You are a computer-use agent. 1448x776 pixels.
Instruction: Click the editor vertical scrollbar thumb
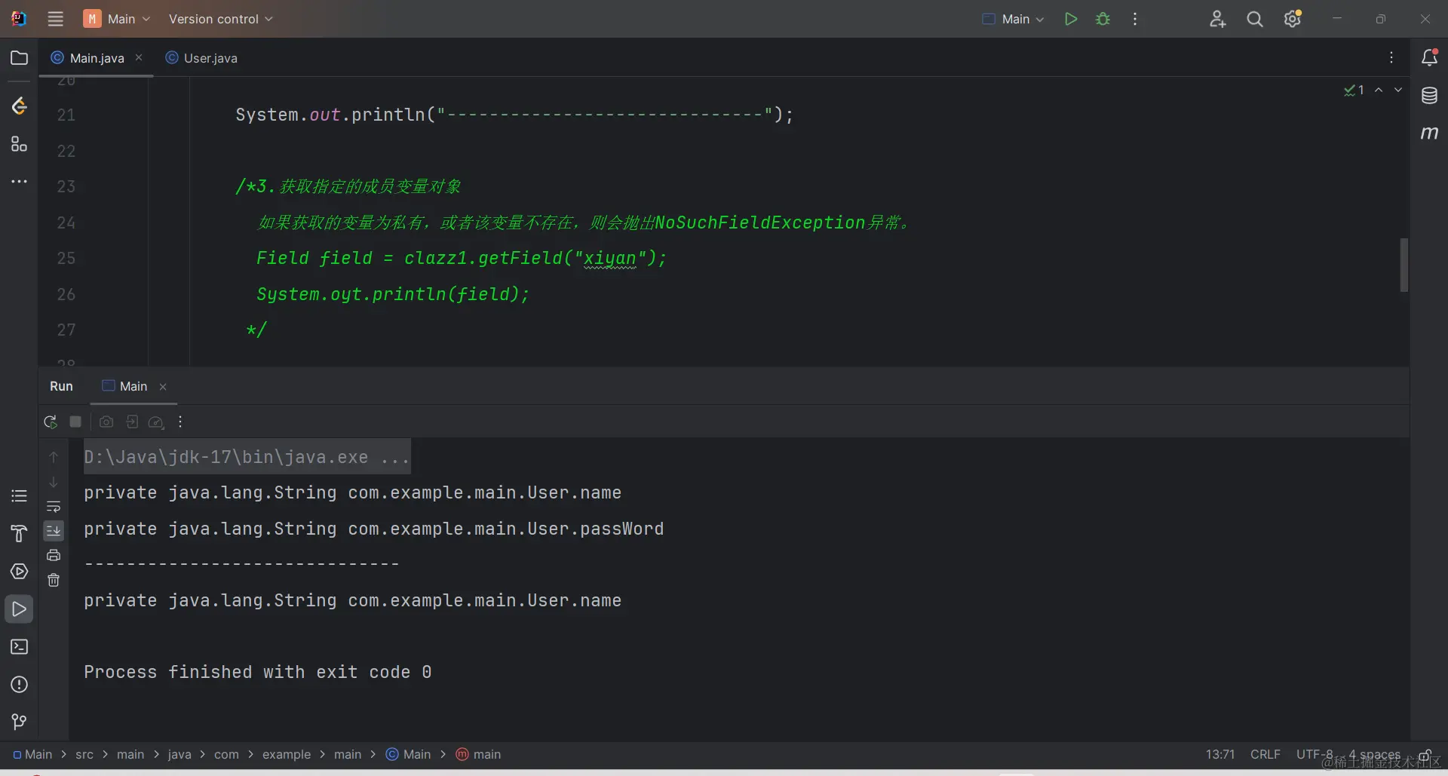(x=1404, y=265)
